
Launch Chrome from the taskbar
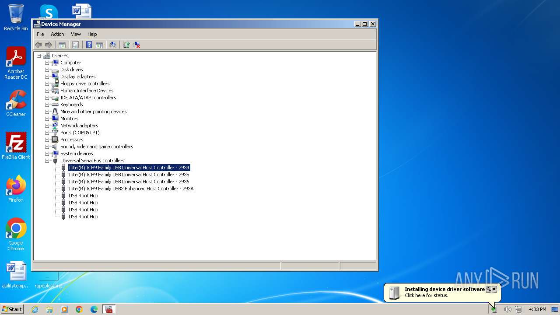tap(79, 309)
